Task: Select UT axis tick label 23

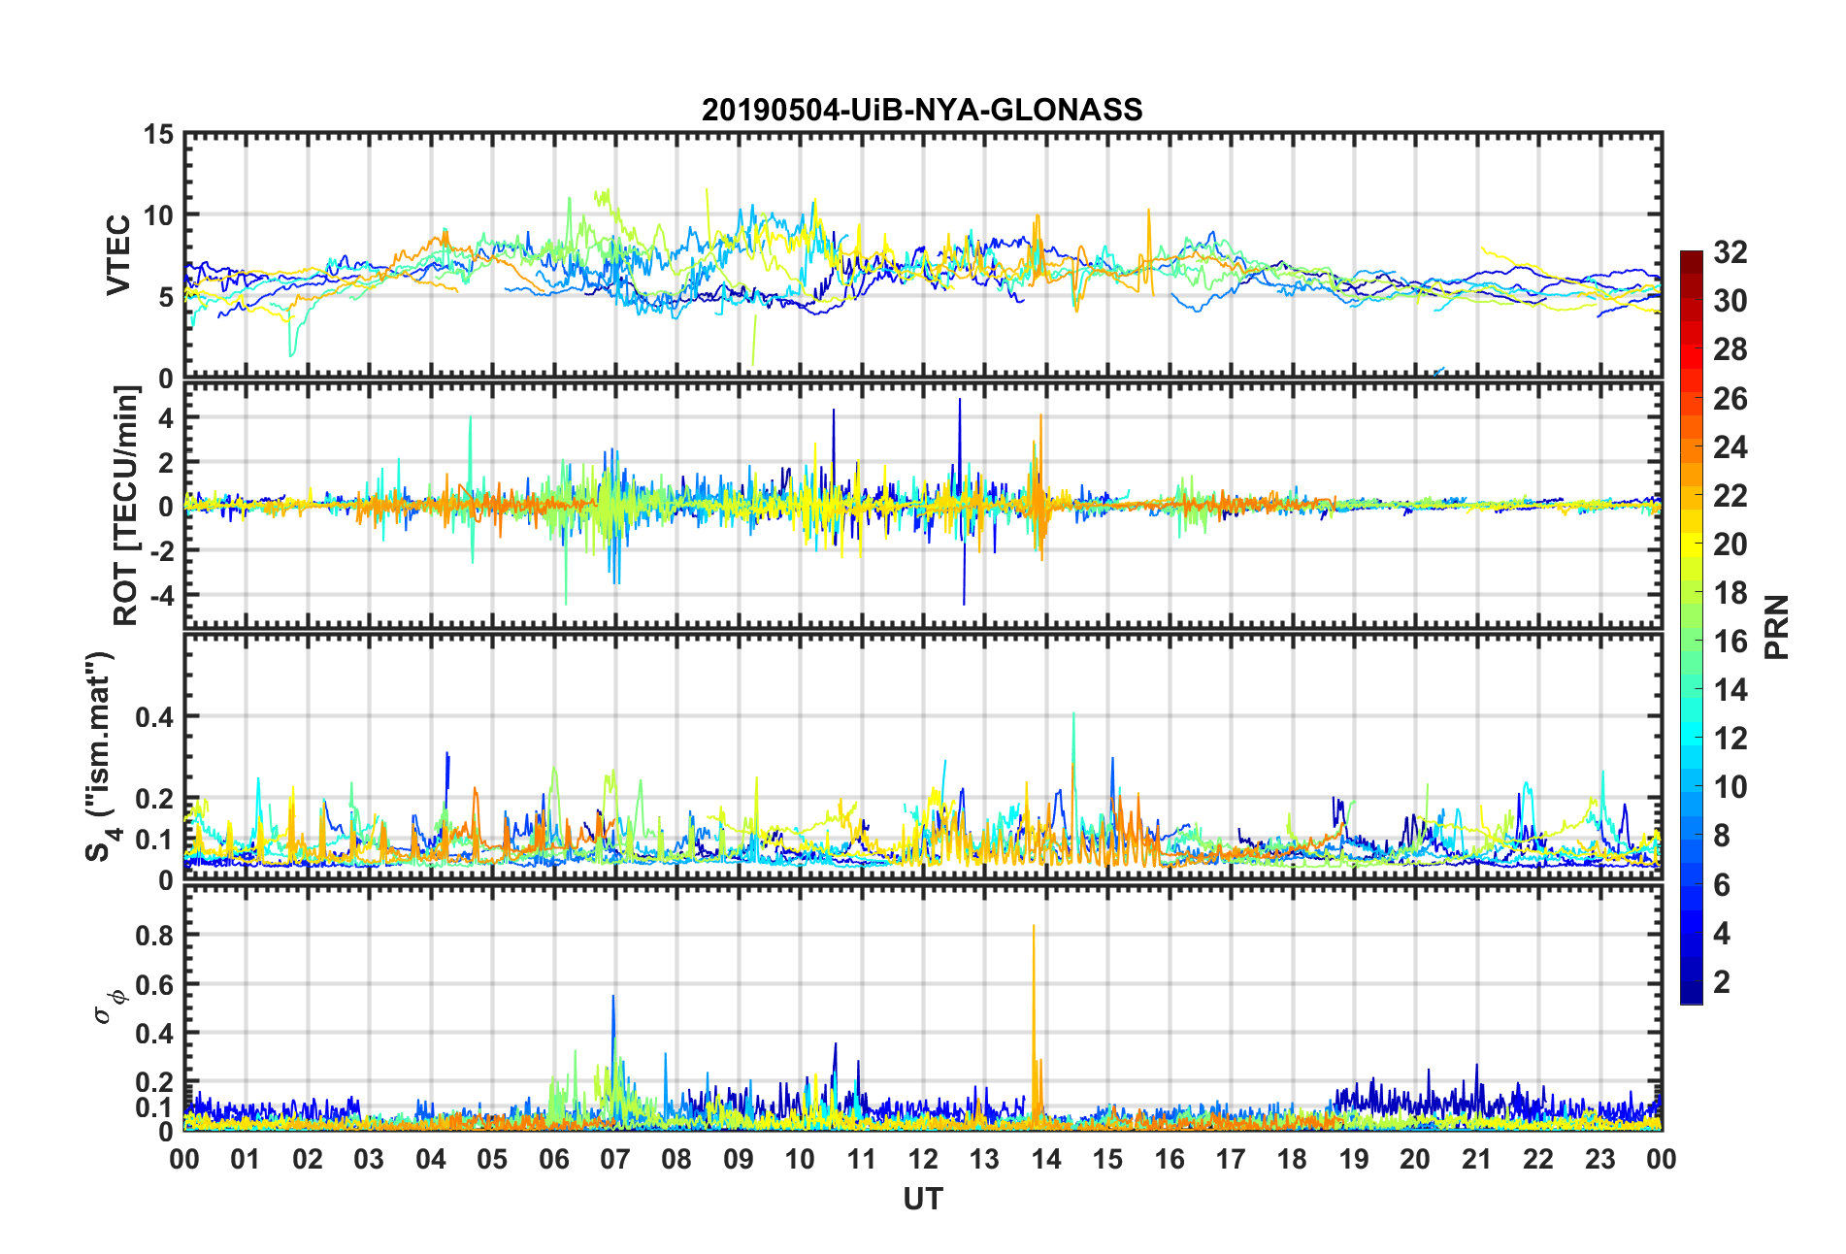Action: pos(1600,1159)
